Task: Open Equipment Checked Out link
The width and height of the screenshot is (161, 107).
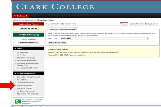Action: tap(27, 61)
